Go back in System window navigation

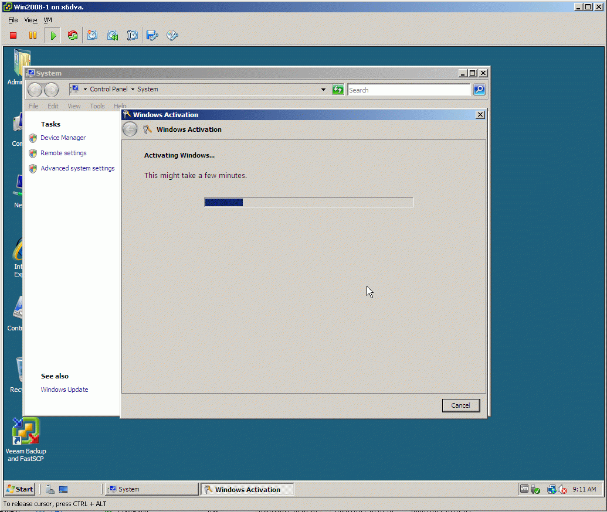[x=35, y=90]
